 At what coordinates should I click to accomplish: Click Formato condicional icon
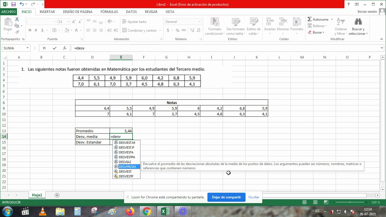point(215,22)
